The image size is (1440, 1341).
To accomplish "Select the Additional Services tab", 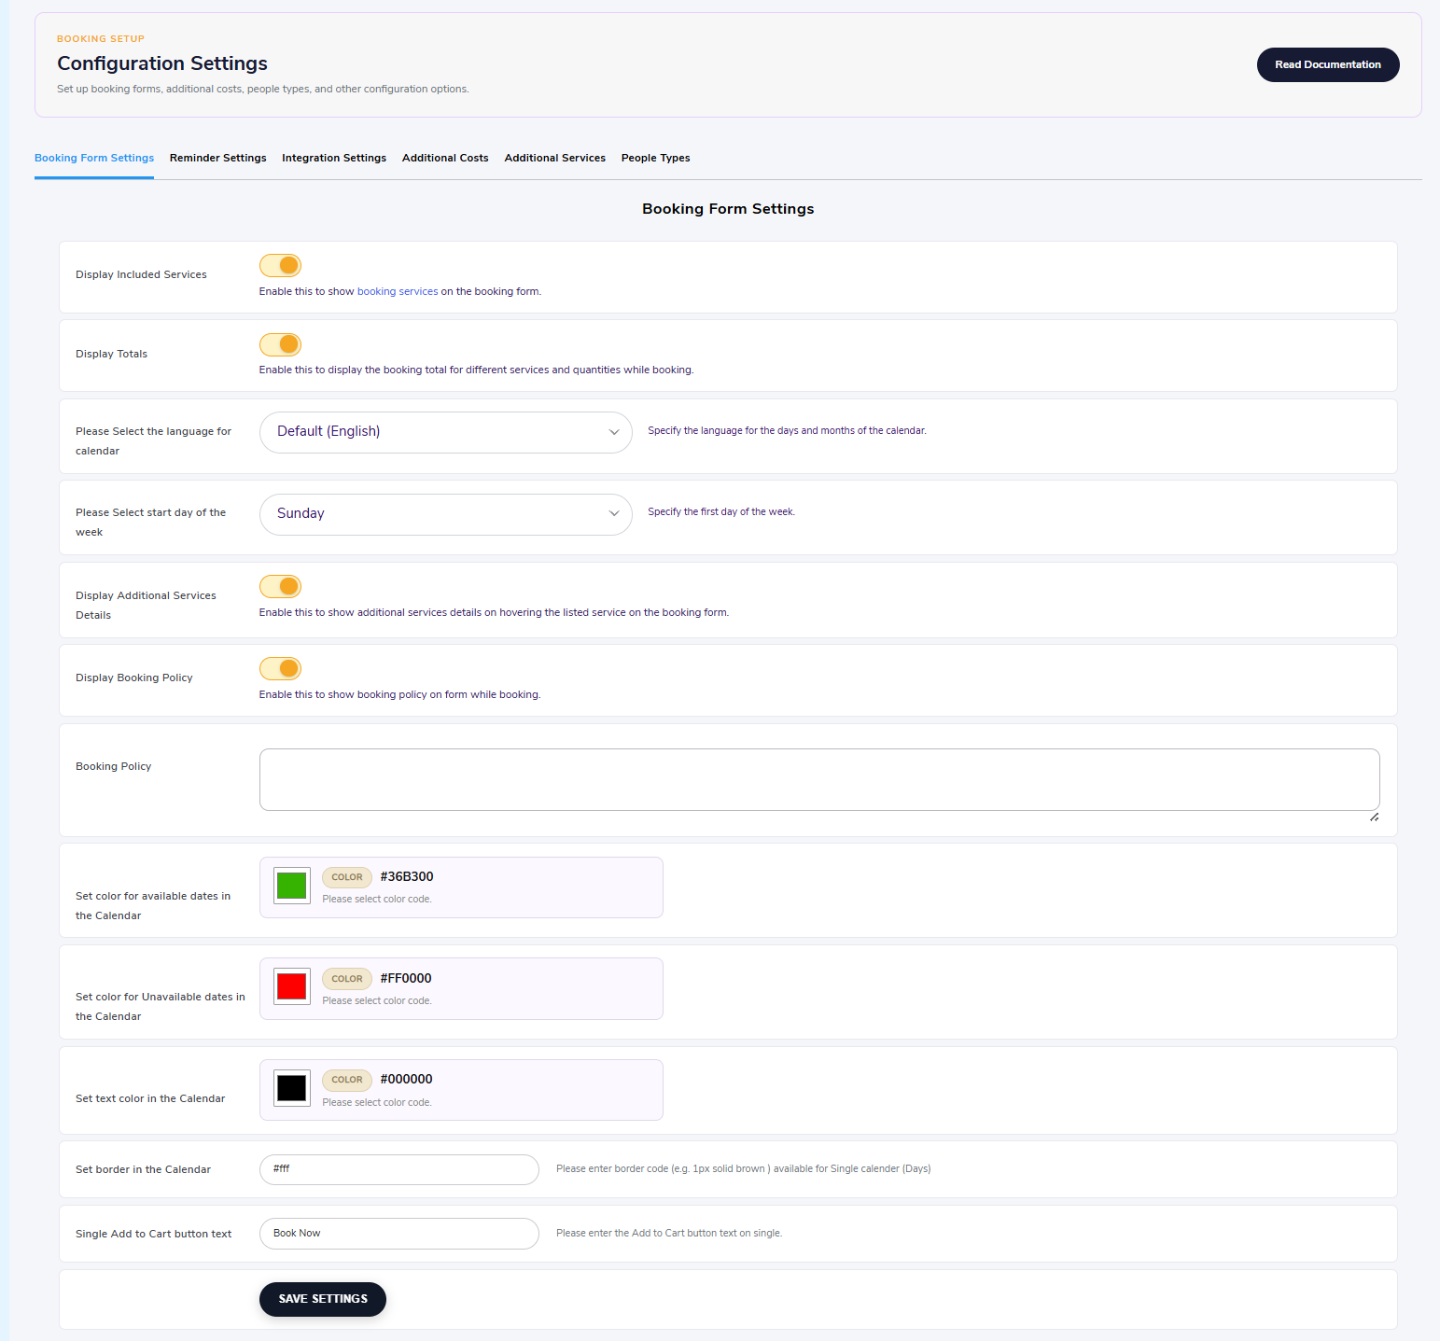I will (x=555, y=158).
